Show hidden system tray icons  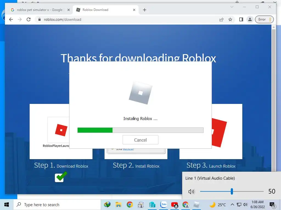pyautogui.click(x=232, y=205)
